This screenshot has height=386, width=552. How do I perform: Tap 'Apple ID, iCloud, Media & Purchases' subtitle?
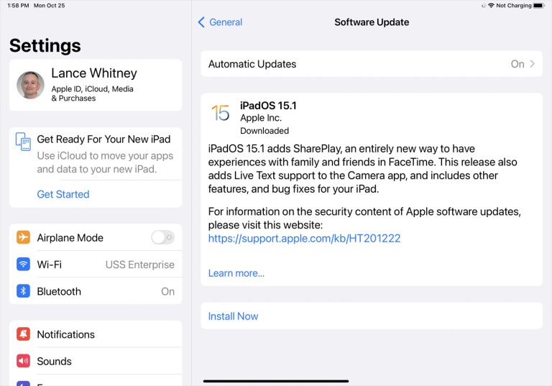tap(92, 93)
